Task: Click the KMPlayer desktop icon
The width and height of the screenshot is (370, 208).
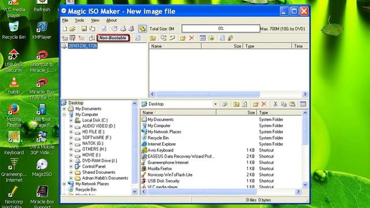Action: (42, 31)
